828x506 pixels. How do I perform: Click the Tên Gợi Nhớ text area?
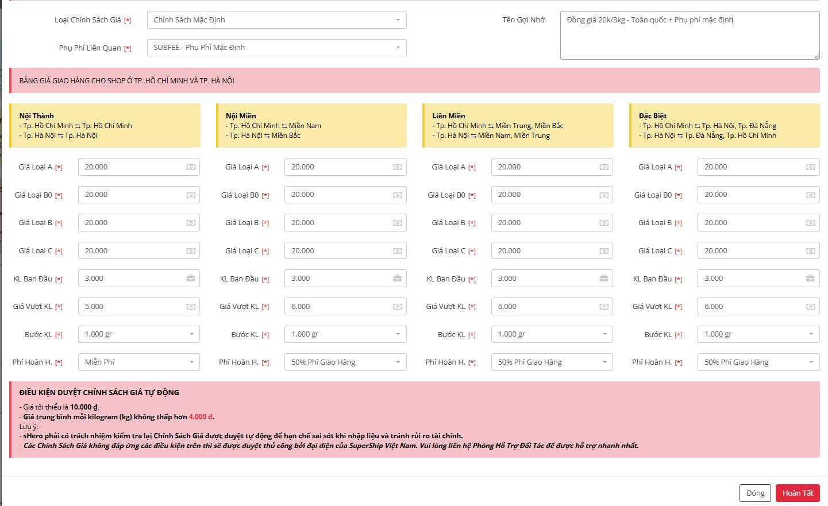pyautogui.click(x=690, y=35)
